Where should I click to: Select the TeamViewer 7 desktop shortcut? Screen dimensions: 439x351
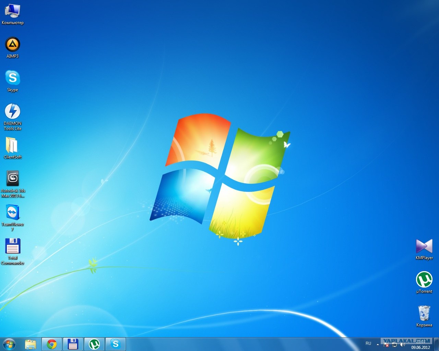coord(12,218)
